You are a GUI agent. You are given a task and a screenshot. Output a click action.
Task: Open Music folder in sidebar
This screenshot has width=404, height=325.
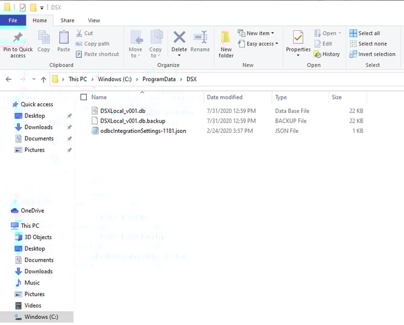click(x=32, y=283)
